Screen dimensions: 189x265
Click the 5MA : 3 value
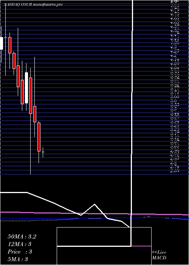point(18,259)
